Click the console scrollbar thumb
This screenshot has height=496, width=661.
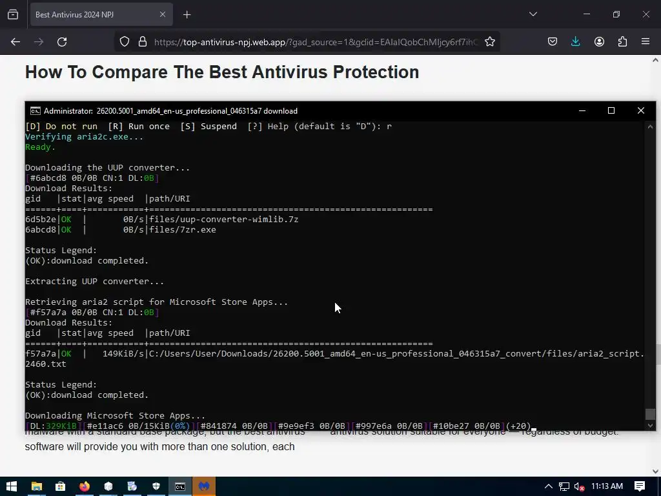point(650,414)
